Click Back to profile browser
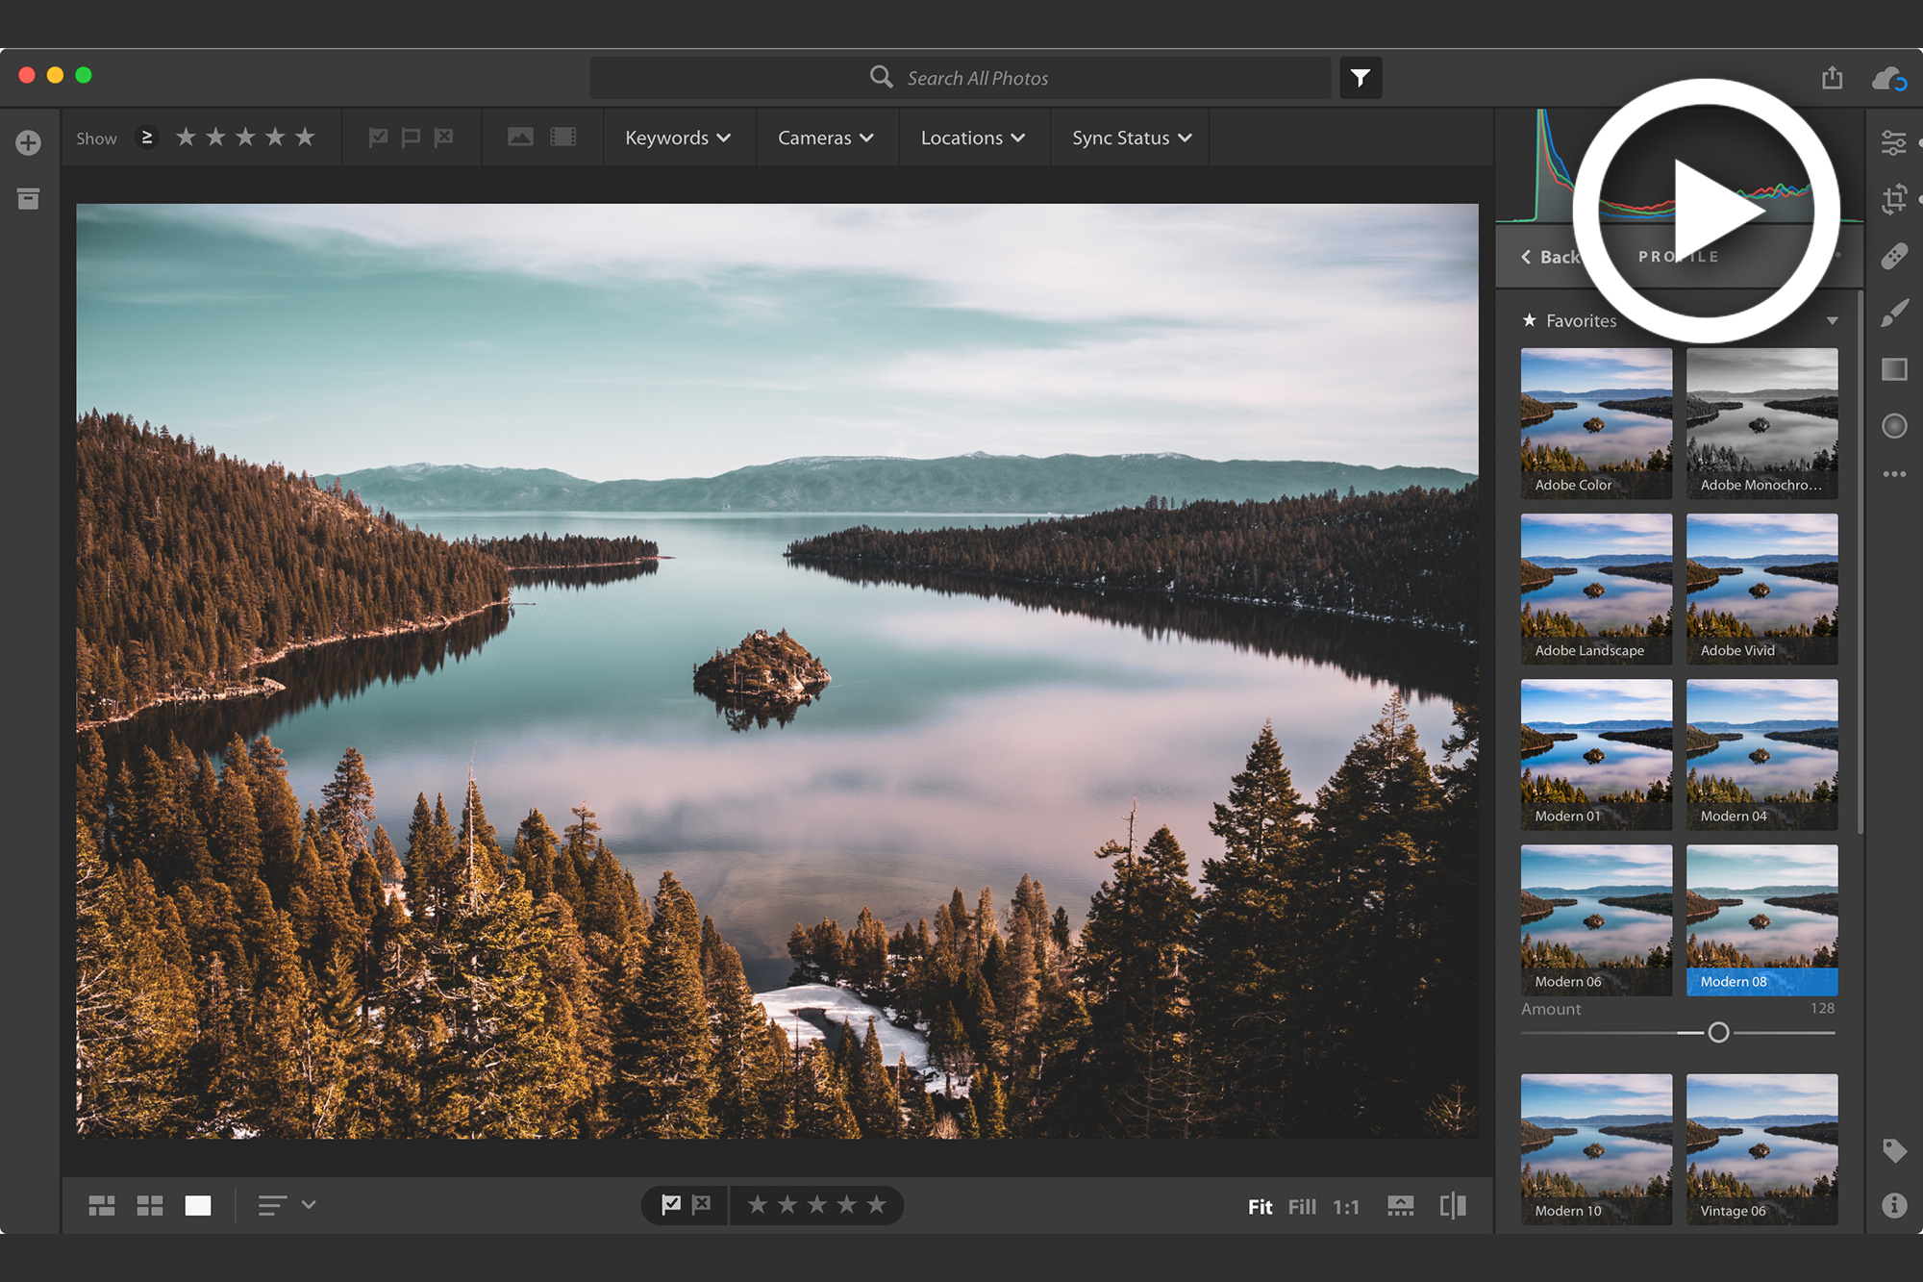 click(x=1550, y=256)
